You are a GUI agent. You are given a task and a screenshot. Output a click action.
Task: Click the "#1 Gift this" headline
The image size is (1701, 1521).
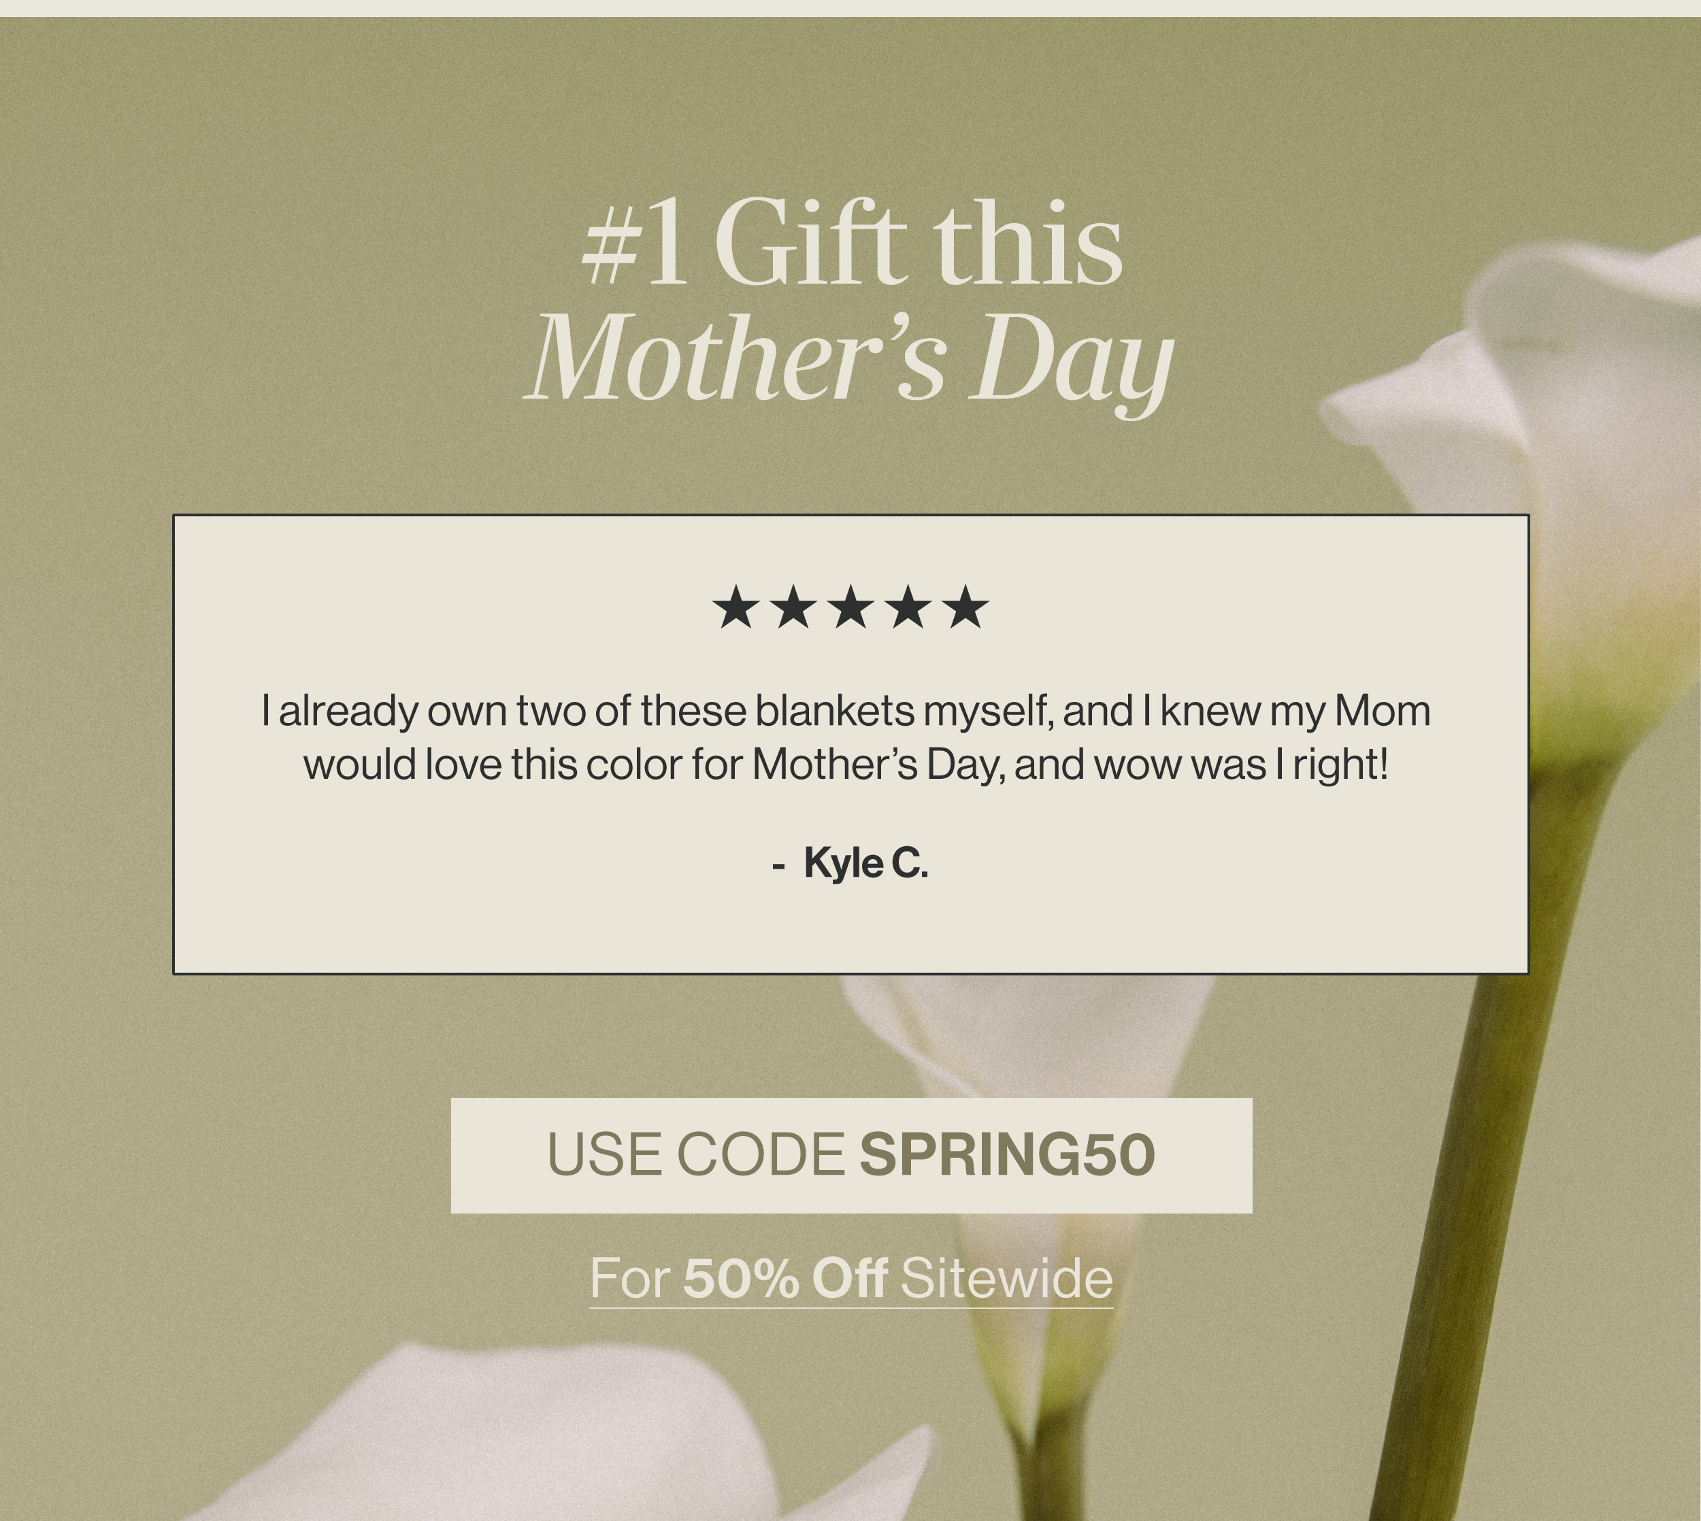[x=851, y=244]
